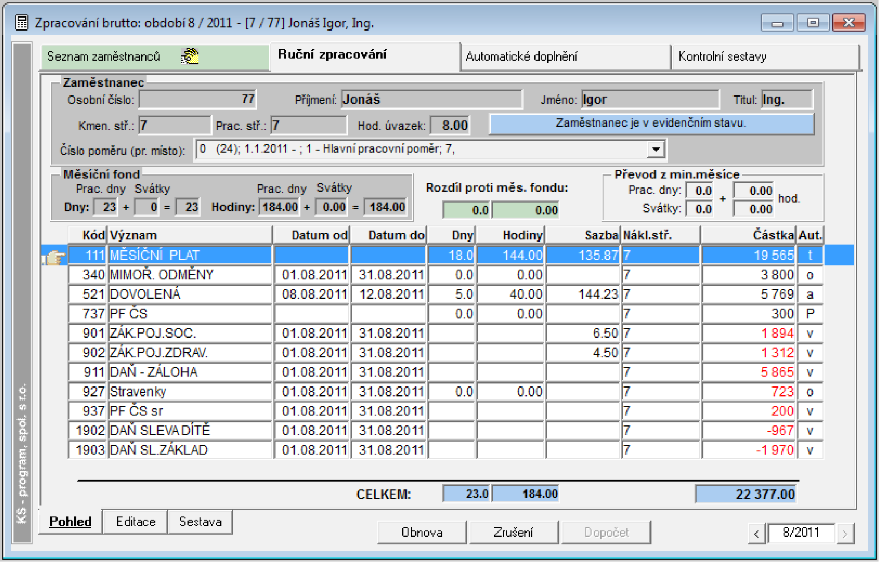Go to previous period with left arrow
879x562 pixels.
point(757,533)
